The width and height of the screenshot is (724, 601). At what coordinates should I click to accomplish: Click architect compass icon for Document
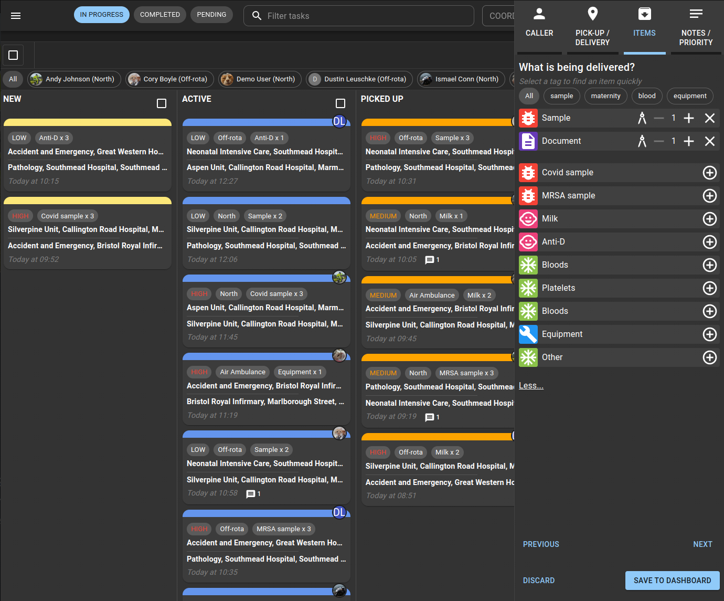point(642,141)
